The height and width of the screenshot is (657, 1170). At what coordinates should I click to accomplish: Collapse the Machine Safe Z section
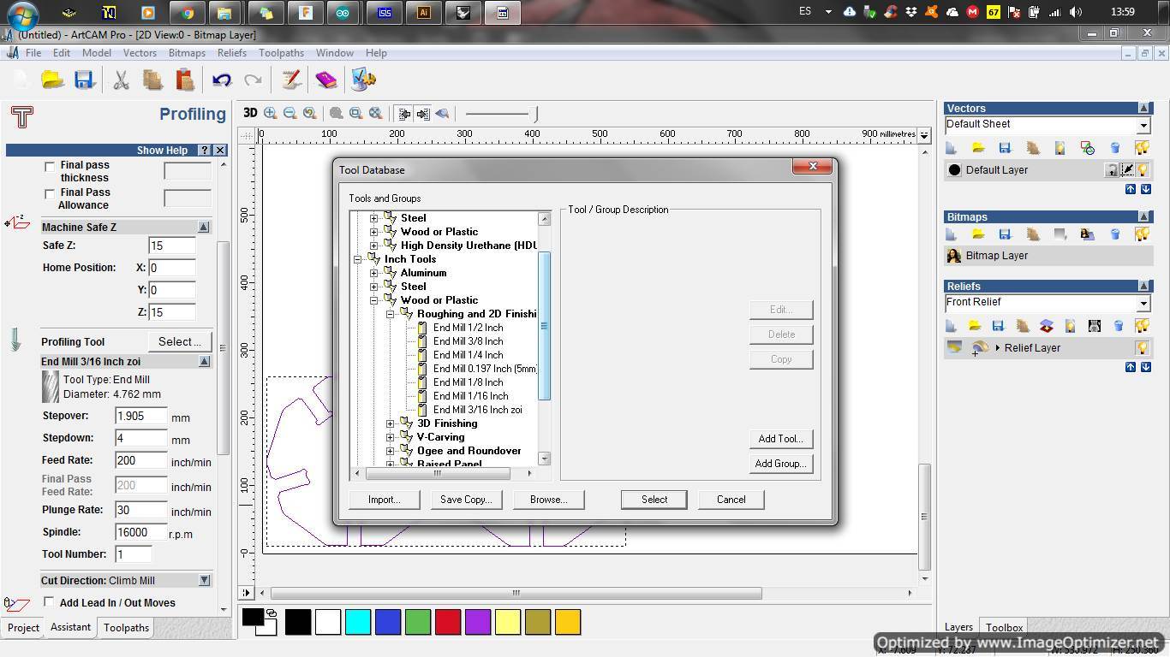[204, 227]
